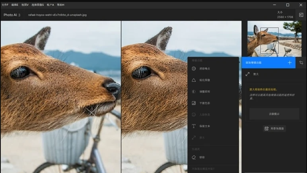Click the eraser icon for 移除
This screenshot has width=307, height=173.
pyautogui.click(x=194, y=157)
